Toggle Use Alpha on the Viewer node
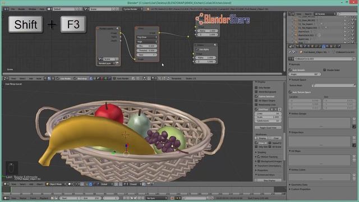The height and width of the screenshot is (202, 359). click(197, 49)
